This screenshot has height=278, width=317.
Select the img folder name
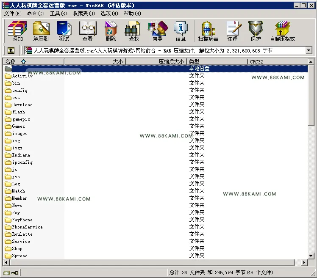point(16,141)
